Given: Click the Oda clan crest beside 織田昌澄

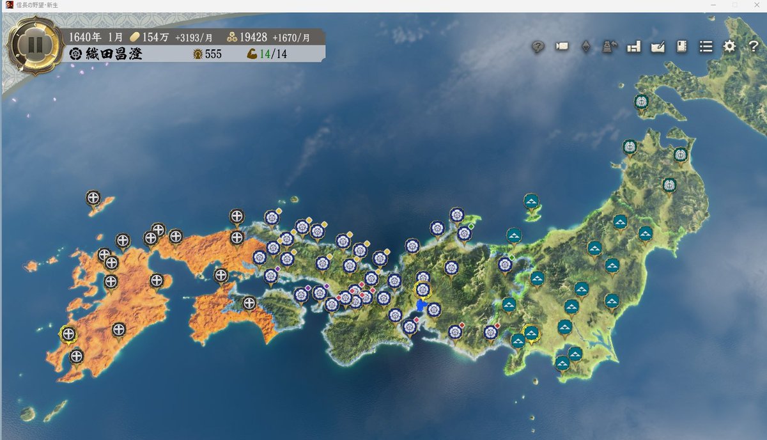Looking at the screenshot, I should click(75, 54).
